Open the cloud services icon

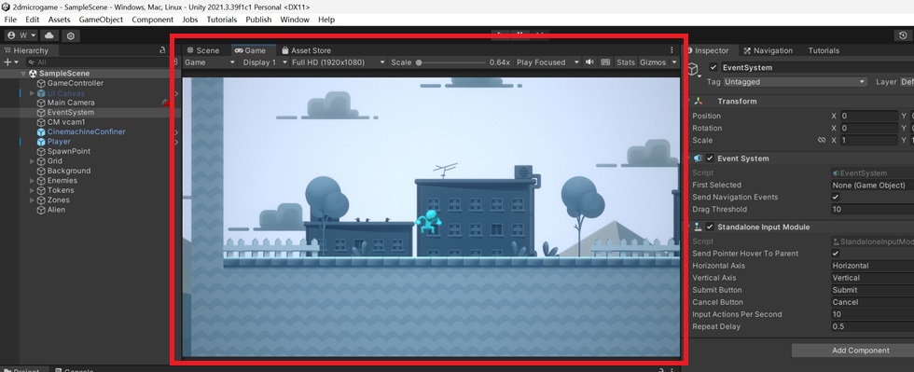48,35
